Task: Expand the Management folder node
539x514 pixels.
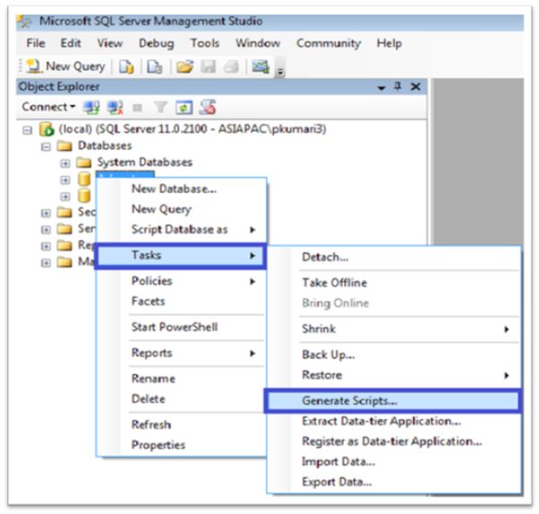Action: click(x=46, y=263)
